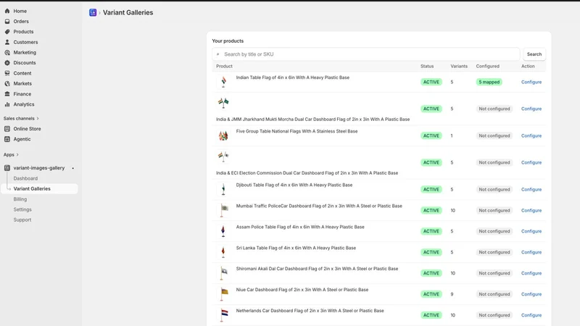580x326 pixels.
Task: Open the India & ECI dual flag thumbnail
Action: 223,156
